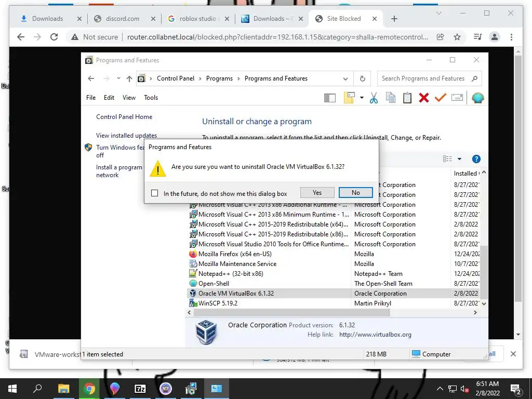This screenshot has height=399, width=532.
Task: Click the program list vertical scrollbar
Action: pos(484,271)
